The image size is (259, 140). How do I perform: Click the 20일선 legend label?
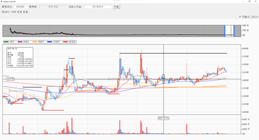tap(26, 42)
